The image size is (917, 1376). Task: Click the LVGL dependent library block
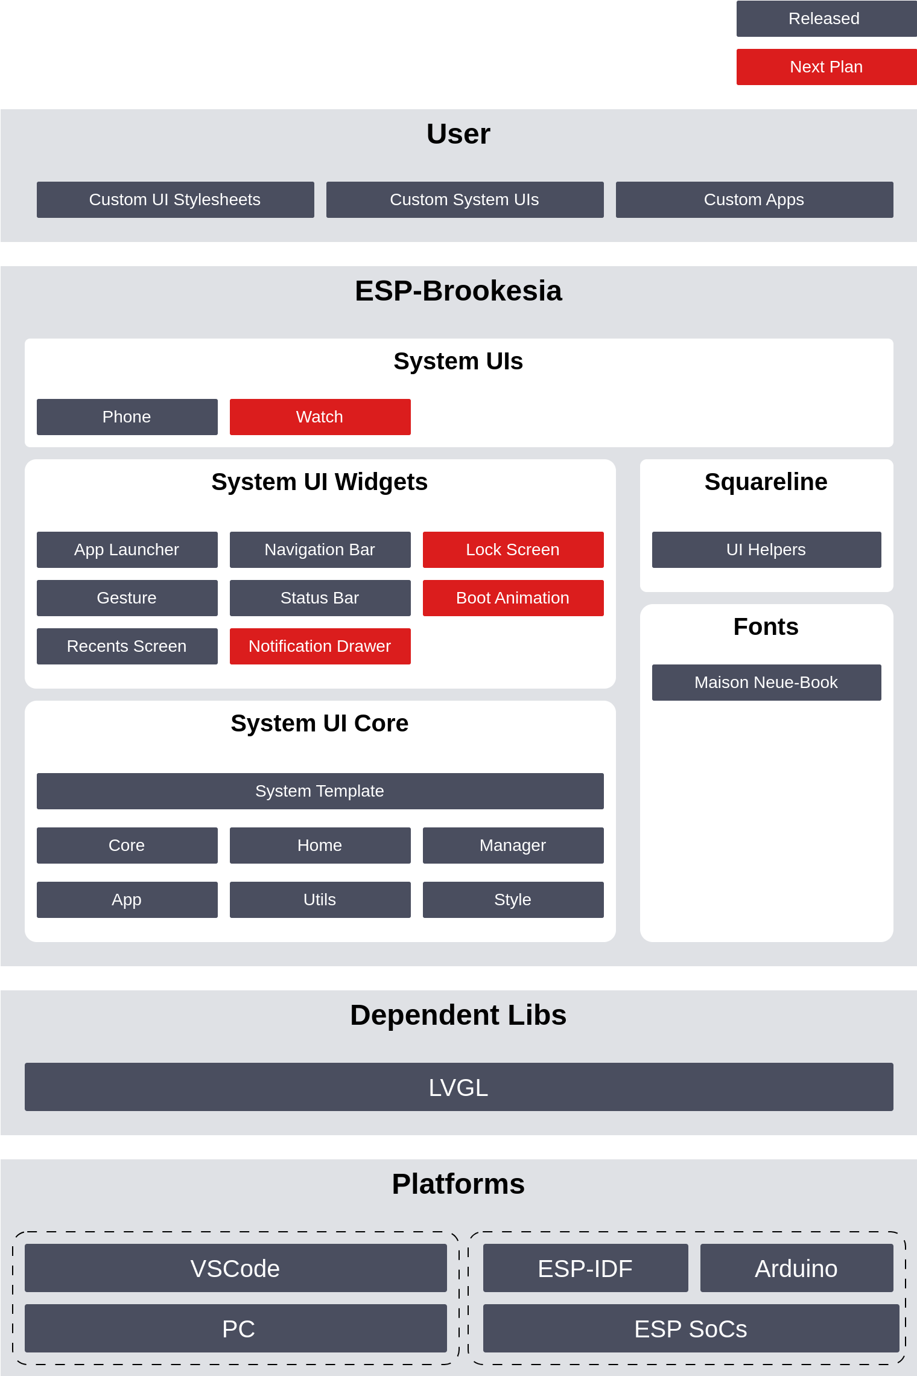click(459, 1087)
